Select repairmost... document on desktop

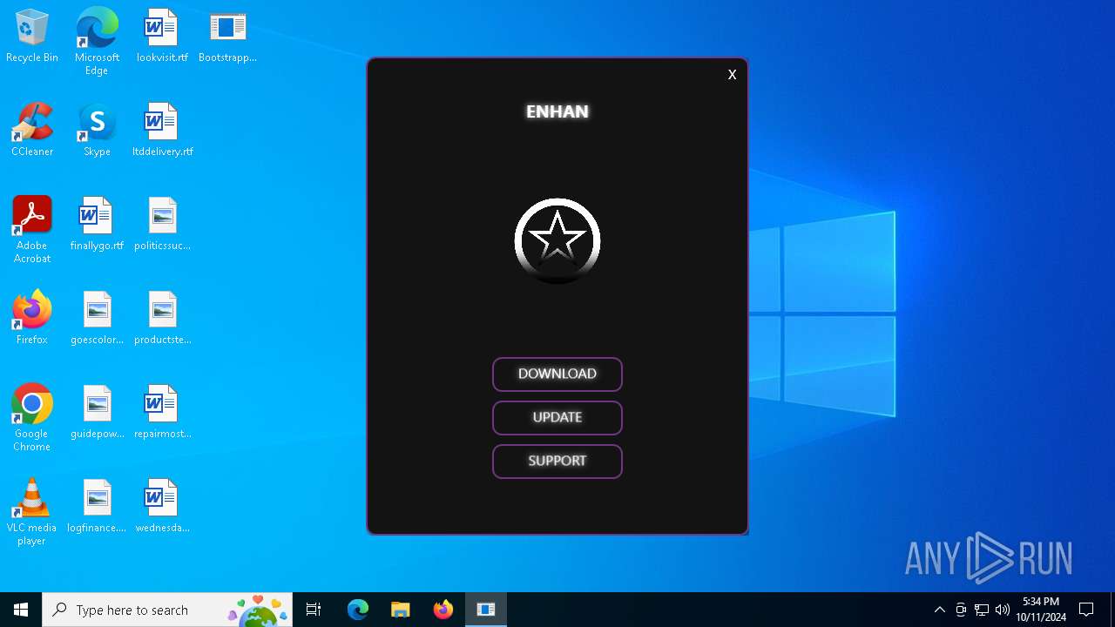coord(162,412)
